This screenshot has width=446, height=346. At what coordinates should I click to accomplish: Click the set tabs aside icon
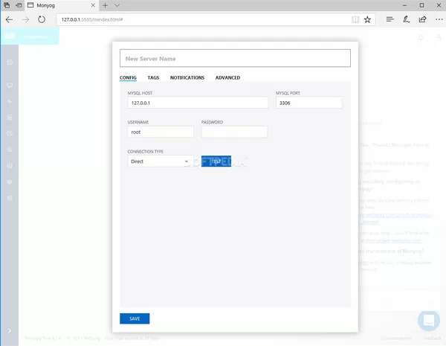[19, 5]
